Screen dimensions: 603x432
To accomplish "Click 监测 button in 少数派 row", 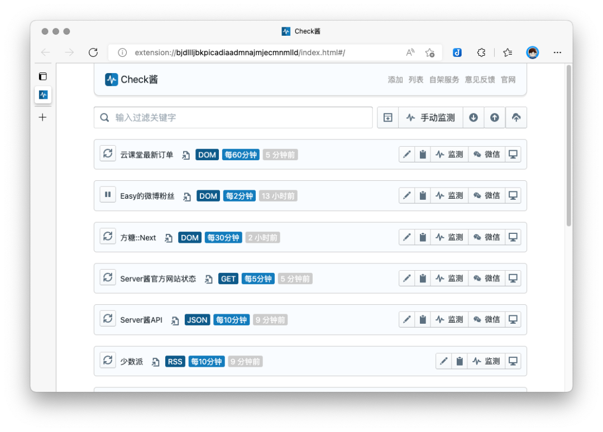I will pyautogui.click(x=486, y=361).
